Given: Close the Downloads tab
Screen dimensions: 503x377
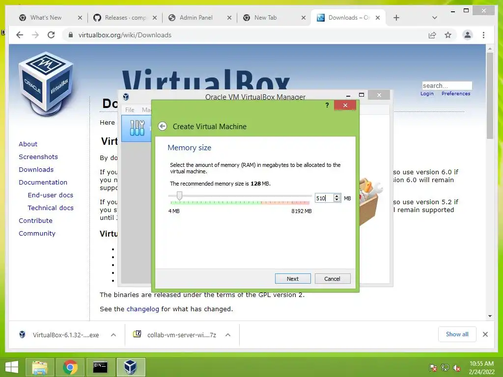Looking at the screenshot, I should coord(378,18).
